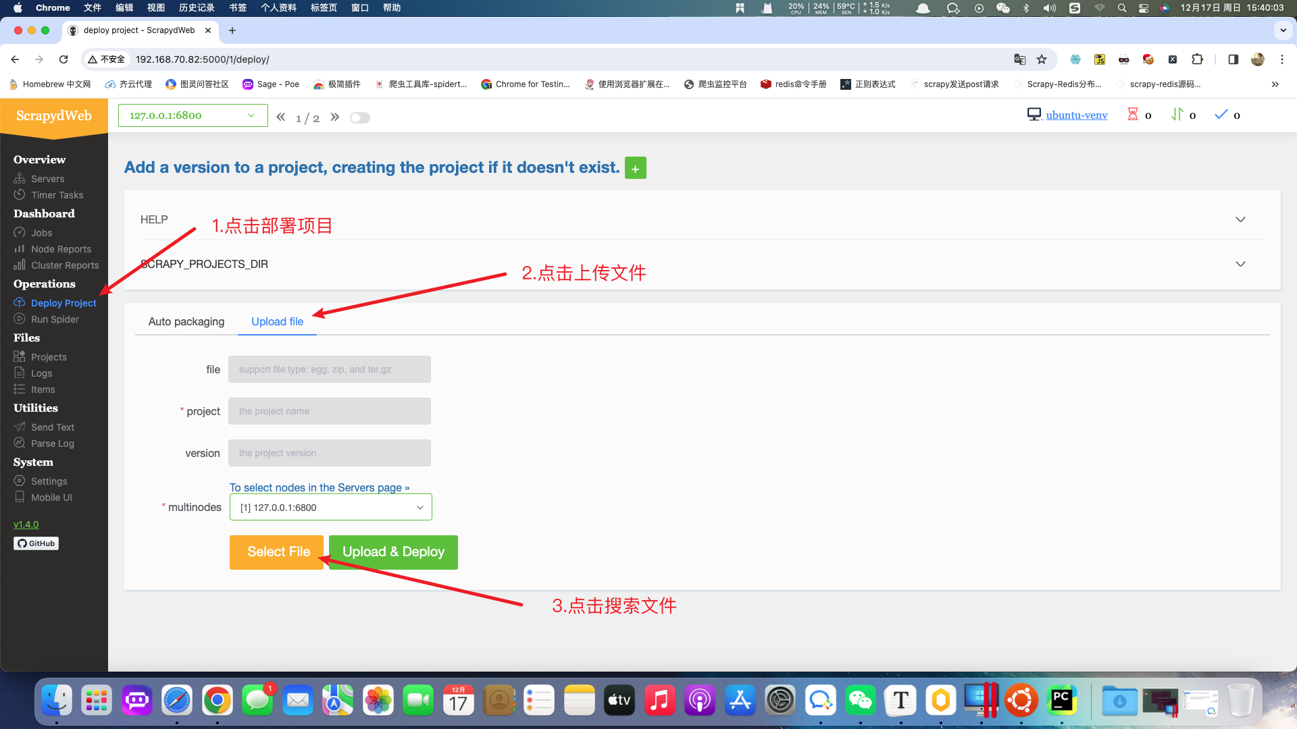1297x729 pixels.
Task: Click the green plus add button
Action: point(635,168)
